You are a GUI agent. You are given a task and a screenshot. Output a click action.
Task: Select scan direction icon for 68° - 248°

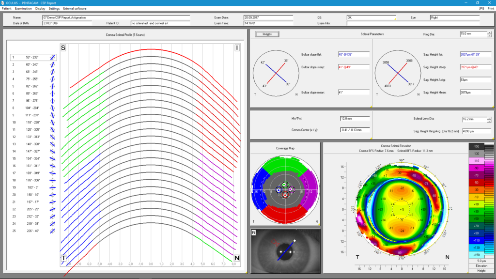coord(52,72)
